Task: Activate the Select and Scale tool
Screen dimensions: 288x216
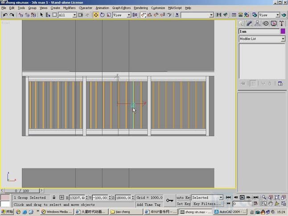Action: pos(109,15)
